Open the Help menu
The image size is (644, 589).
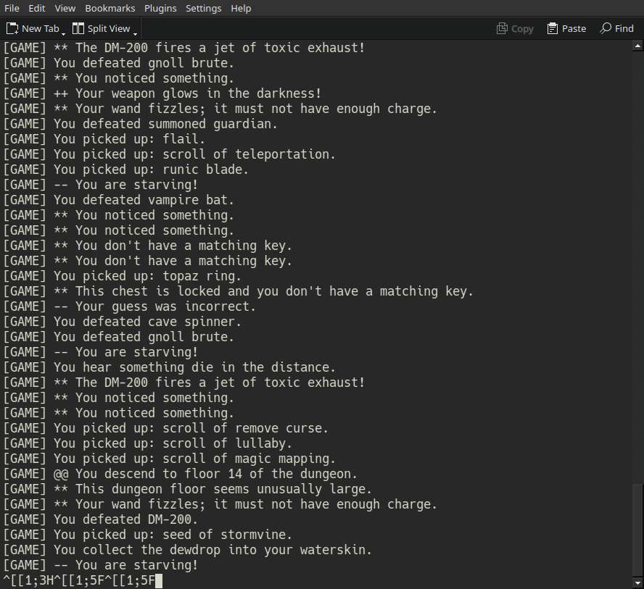[x=241, y=8]
